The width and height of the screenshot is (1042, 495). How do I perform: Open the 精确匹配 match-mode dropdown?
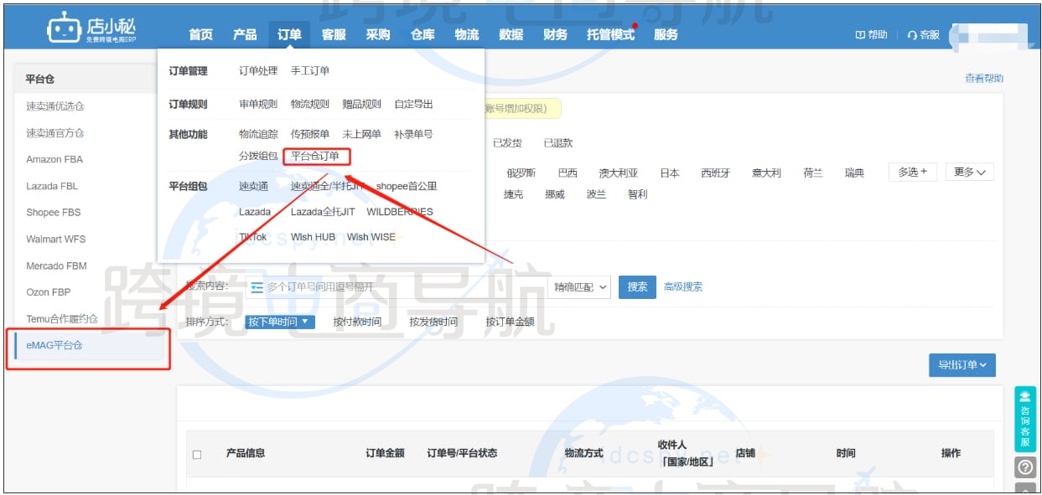(x=579, y=286)
